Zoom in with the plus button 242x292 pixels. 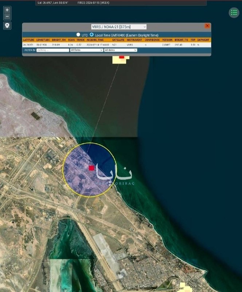coord(7,10)
